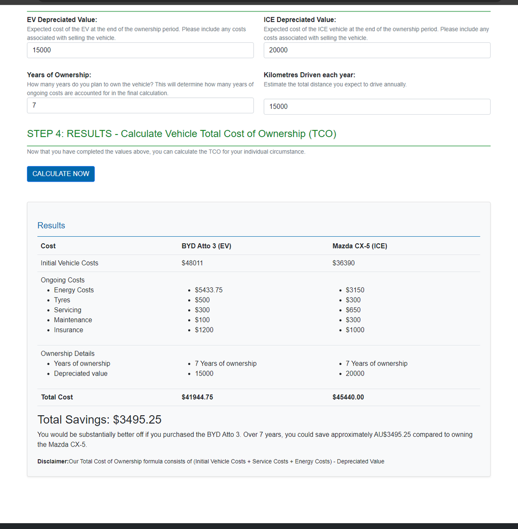Click ICE total cost $45440.00
The height and width of the screenshot is (529, 518).
(348, 397)
